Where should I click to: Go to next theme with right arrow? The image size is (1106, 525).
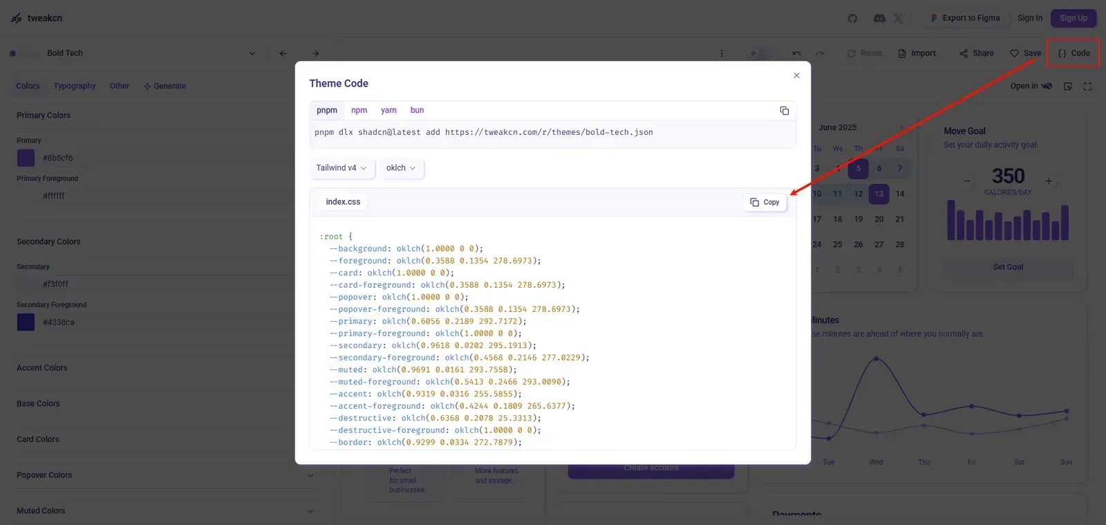click(316, 53)
